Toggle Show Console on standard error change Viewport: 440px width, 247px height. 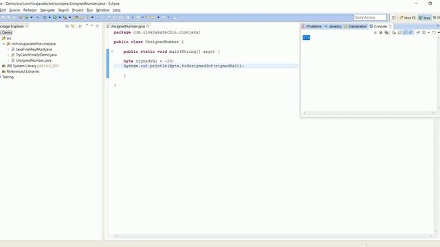click(411, 33)
